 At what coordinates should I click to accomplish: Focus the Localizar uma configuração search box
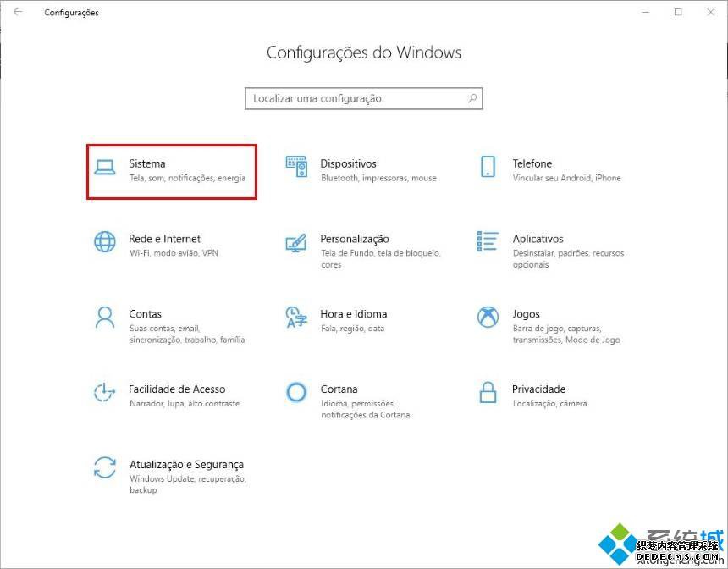tap(364, 98)
